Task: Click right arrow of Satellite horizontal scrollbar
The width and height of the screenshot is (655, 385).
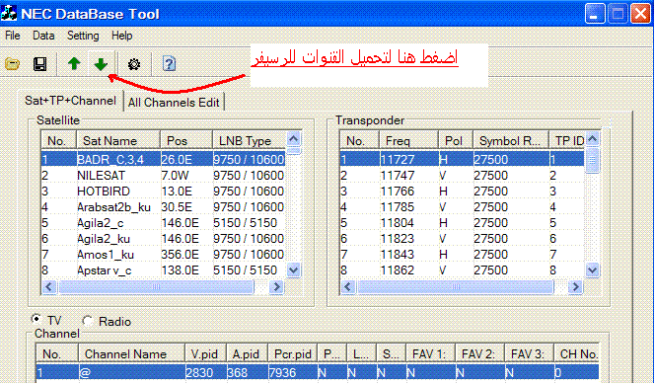Action: (x=276, y=286)
